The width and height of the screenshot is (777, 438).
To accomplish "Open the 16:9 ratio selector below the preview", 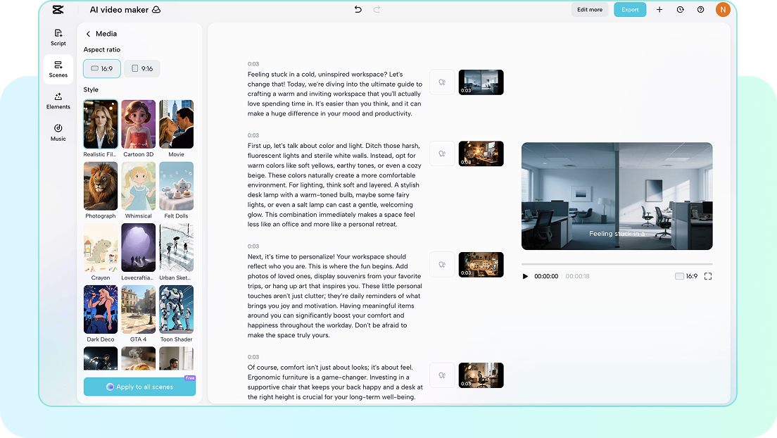I will coord(686,276).
